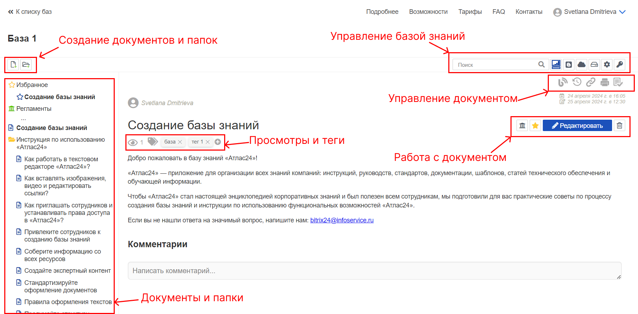Click the ellipsis under Регламенты
Screen dimensions: 638x314
pyautogui.click(x=23, y=119)
